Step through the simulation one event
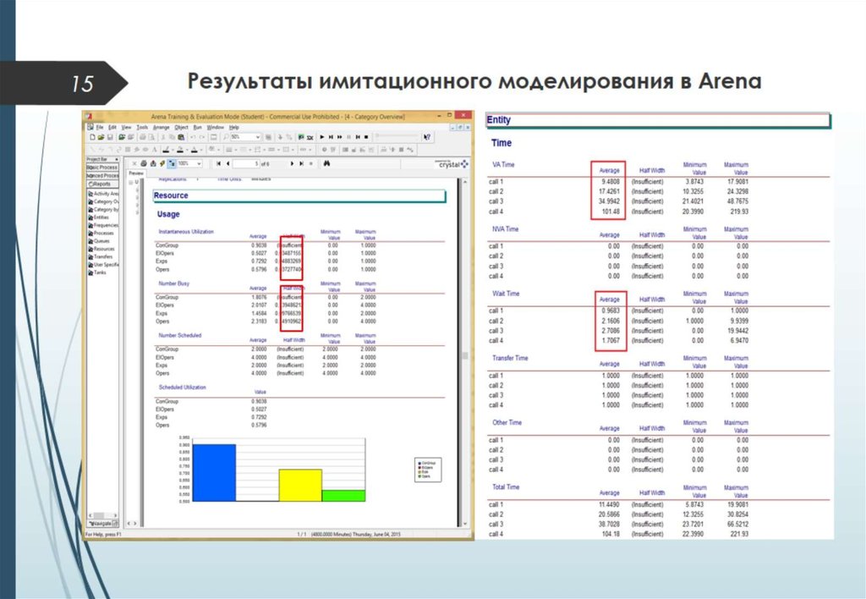The width and height of the screenshot is (866, 599). pos(331,137)
